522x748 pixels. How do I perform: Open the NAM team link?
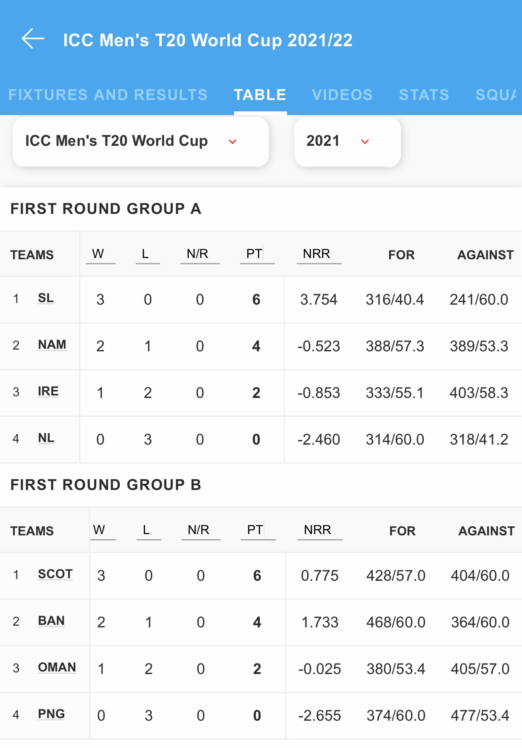[x=52, y=345]
